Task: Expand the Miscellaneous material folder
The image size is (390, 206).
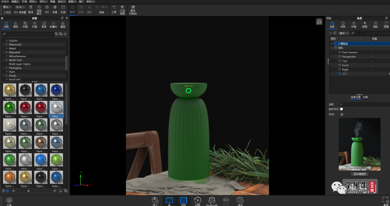Action: [7, 56]
